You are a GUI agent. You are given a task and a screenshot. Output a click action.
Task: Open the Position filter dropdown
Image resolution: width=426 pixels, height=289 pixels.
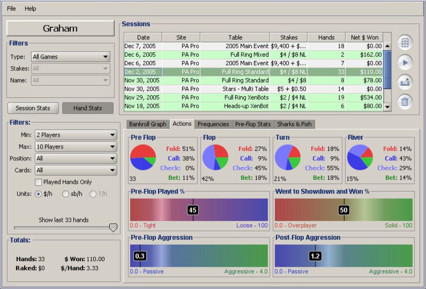click(76, 158)
